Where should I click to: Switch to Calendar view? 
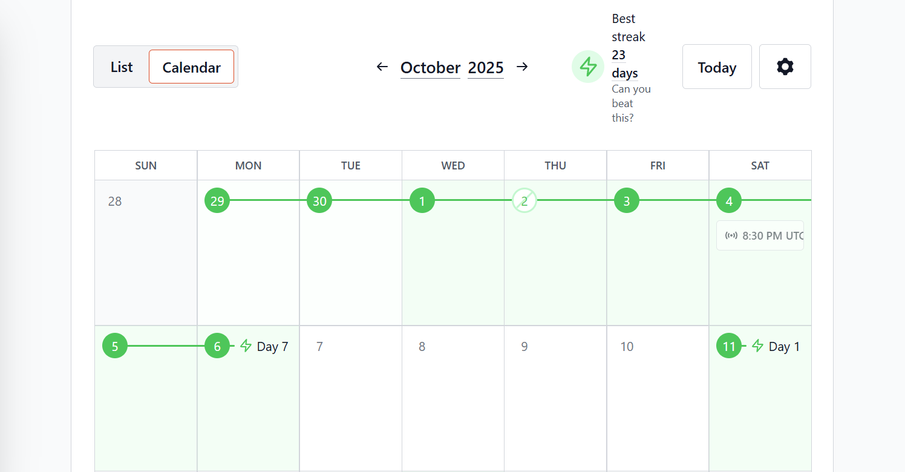coord(191,67)
